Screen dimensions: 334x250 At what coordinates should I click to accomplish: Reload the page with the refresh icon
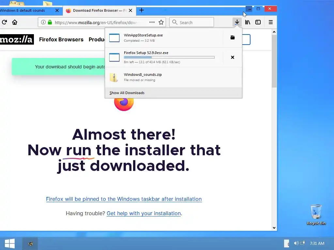click(x=4, y=22)
